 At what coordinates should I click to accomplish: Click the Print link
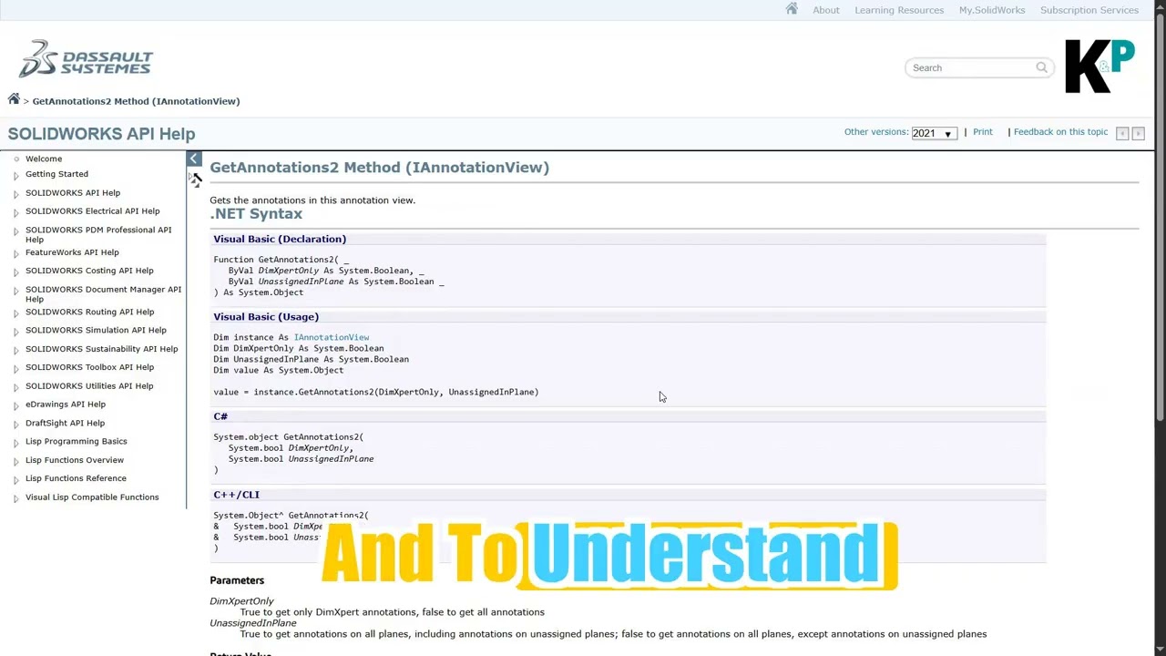pos(983,132)
